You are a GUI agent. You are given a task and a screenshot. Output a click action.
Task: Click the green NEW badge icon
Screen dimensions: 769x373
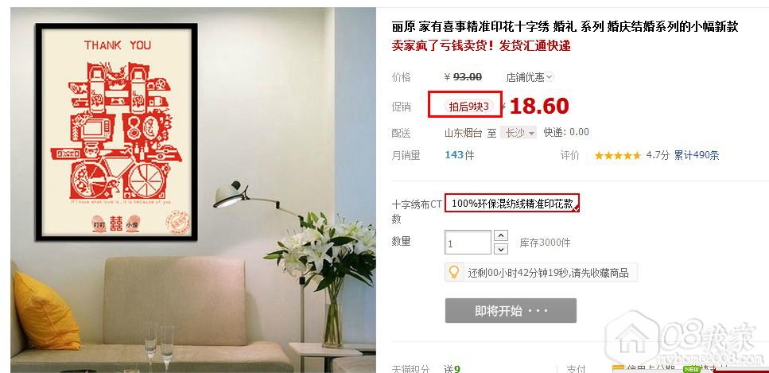coord(692,369)
